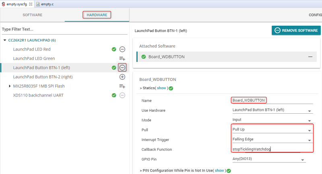Click into the Callback Function field
This screenshot has width=322, height=174.
pos(266,149)
